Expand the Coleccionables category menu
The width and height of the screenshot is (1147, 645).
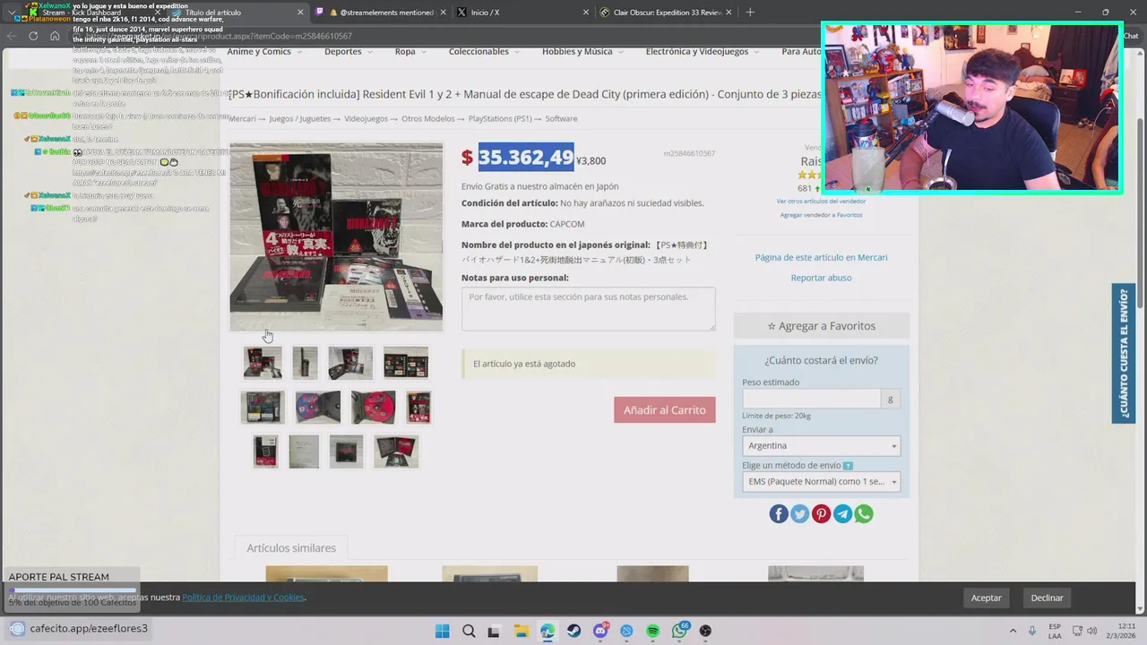pos(484,51)
